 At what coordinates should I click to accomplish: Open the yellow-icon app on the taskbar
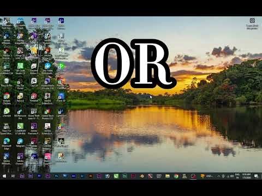click(207, 176)
